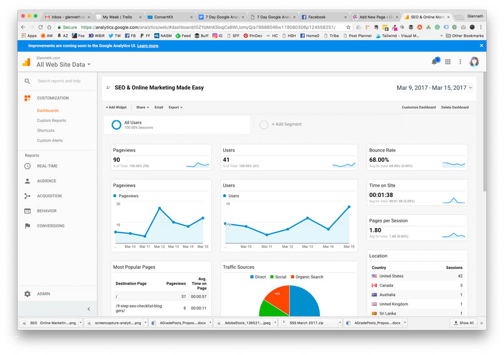Expand All Web Site Data view selector

coord(64,64)
